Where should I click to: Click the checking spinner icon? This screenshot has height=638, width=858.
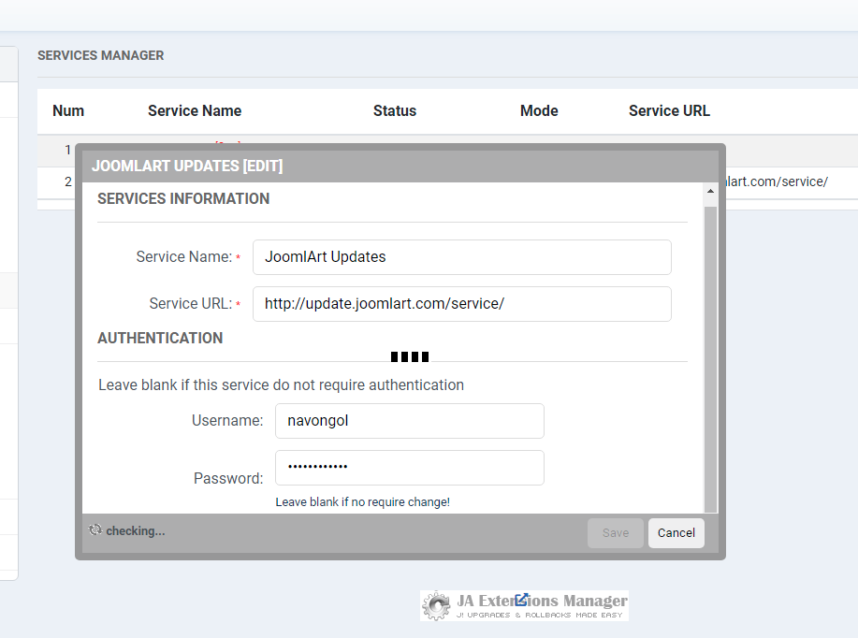(x=95, y=530)
